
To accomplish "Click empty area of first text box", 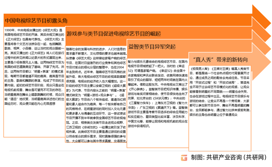I will point(34,121).
